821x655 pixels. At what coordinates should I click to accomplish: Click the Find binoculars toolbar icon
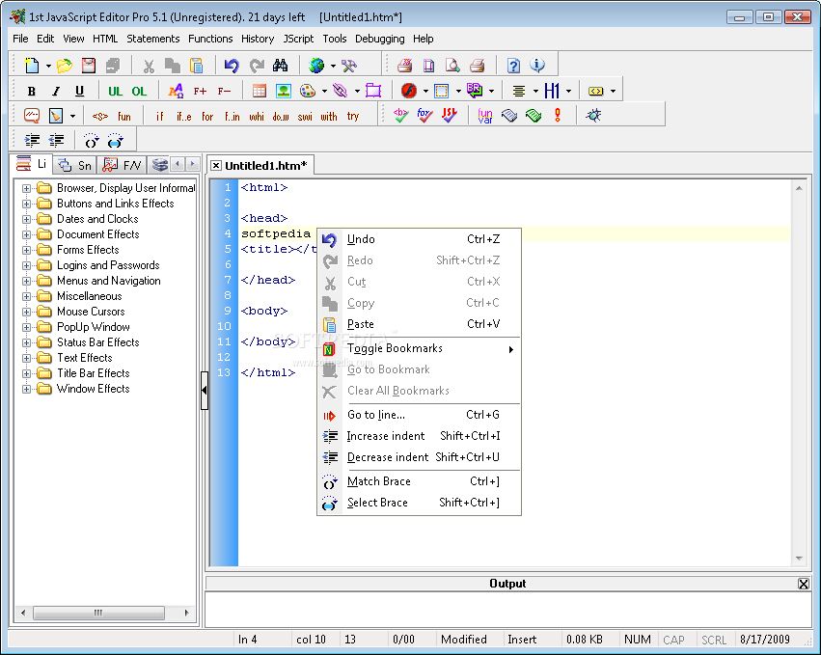coord(281,66)
